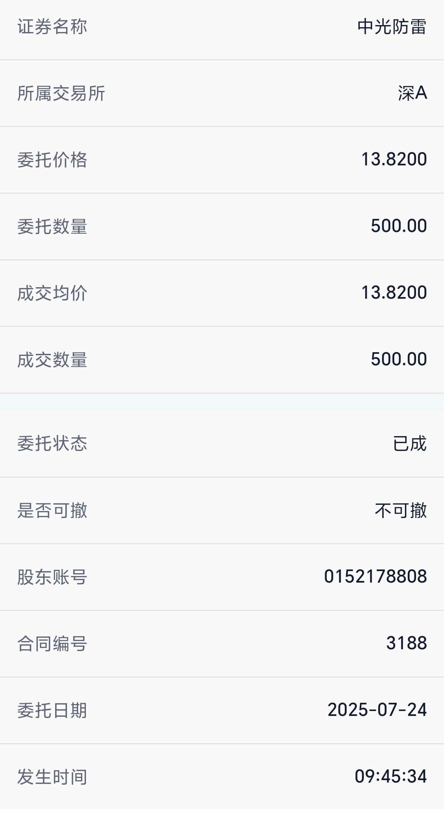Select the 中光防雷 security name value
Screen dimensions: 444x818
point(392,27)
